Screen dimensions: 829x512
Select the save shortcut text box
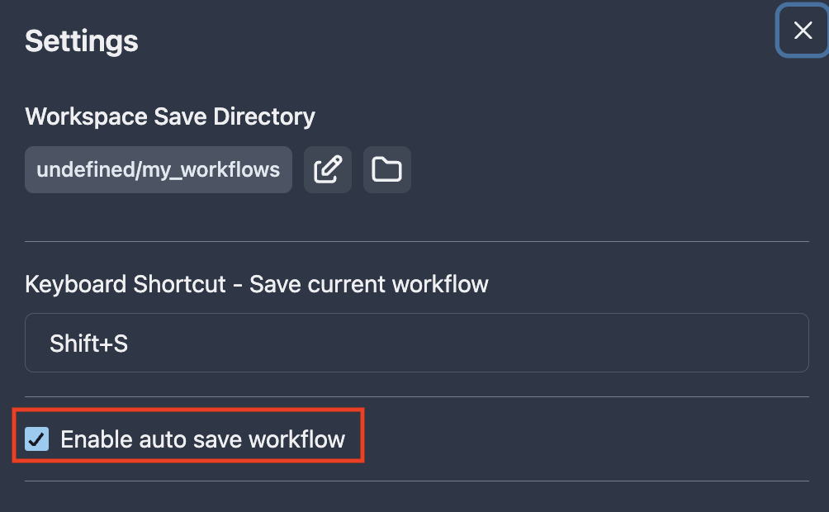[416, 343]
